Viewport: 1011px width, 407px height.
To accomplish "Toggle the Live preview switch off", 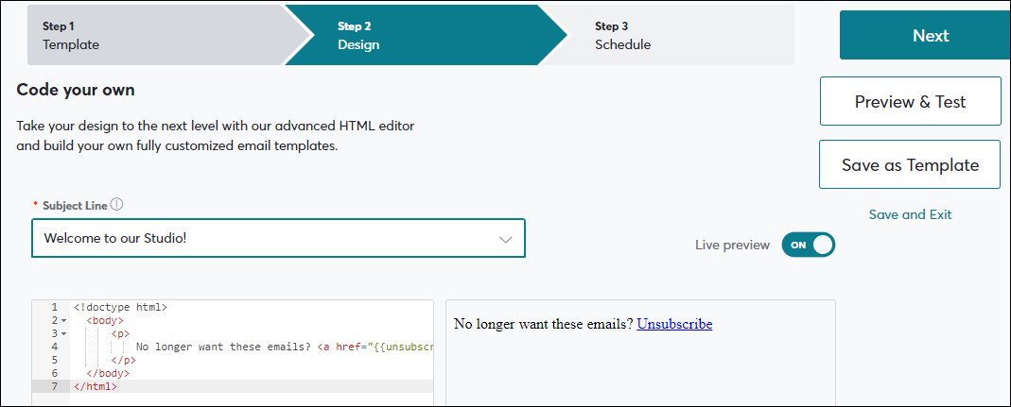I will coord(808,245).
